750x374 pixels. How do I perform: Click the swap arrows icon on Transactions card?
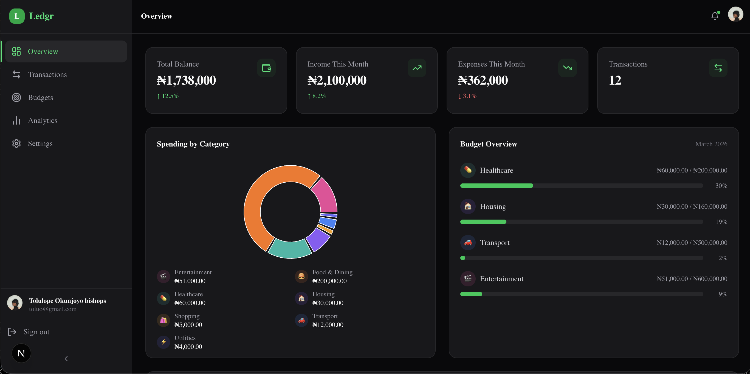point(718,68)
